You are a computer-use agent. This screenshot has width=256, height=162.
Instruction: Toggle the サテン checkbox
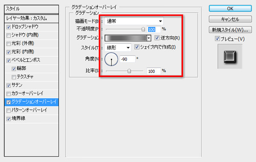[x=9, y=85]
